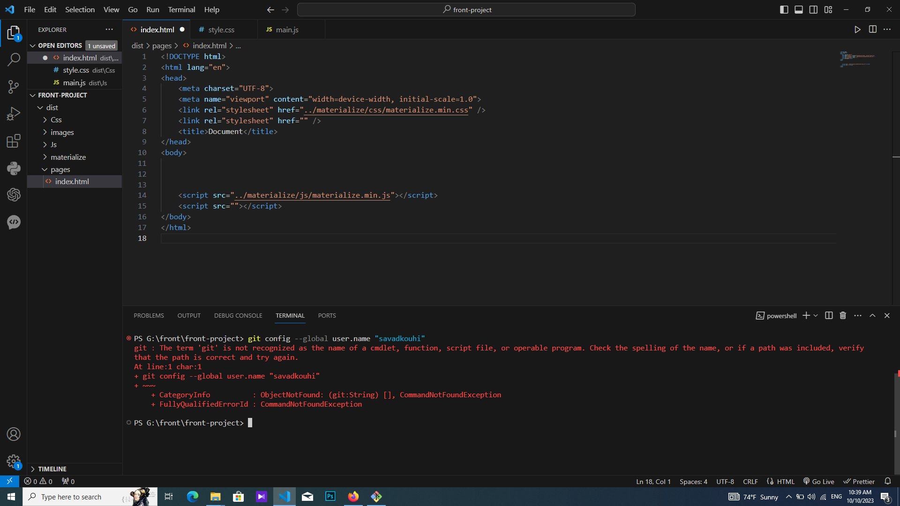Open new terminal profile dropdown arrow
Viewport: 900px width, 506px height.
click(816, 316)
